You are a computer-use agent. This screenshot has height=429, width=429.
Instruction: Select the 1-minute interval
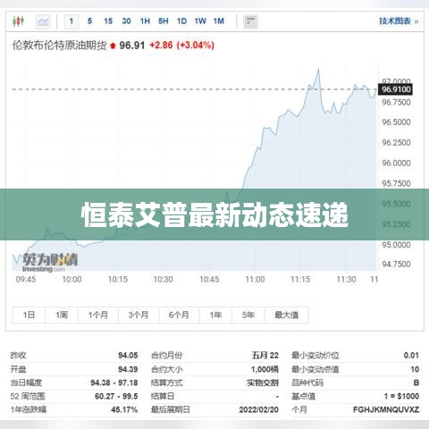tap(71, 21)
